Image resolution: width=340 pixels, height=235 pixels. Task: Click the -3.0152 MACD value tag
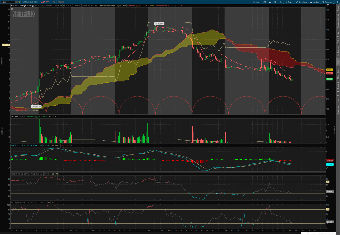click(x=330, y=165)
